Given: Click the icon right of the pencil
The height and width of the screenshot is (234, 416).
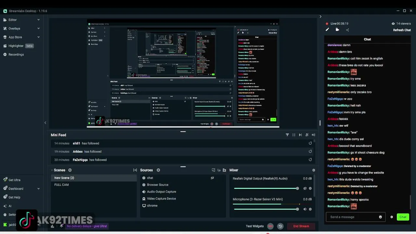Looking at the screenshot, I should (337, 30).
